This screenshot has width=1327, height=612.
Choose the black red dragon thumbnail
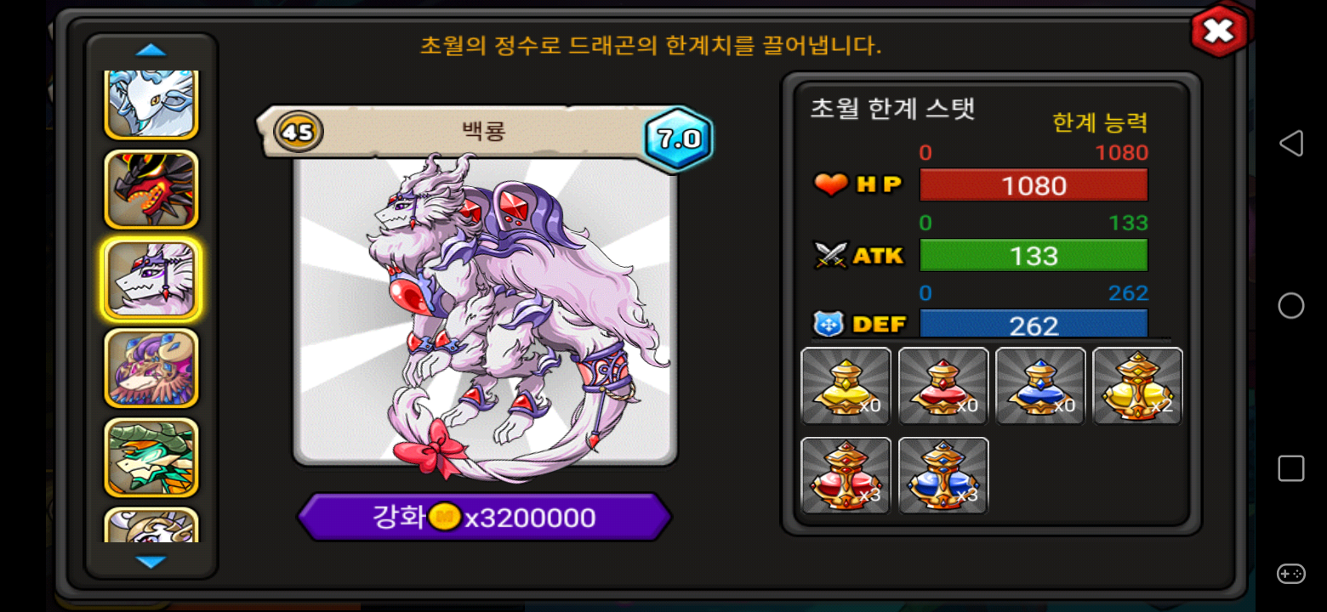click(x=151, y=190)
